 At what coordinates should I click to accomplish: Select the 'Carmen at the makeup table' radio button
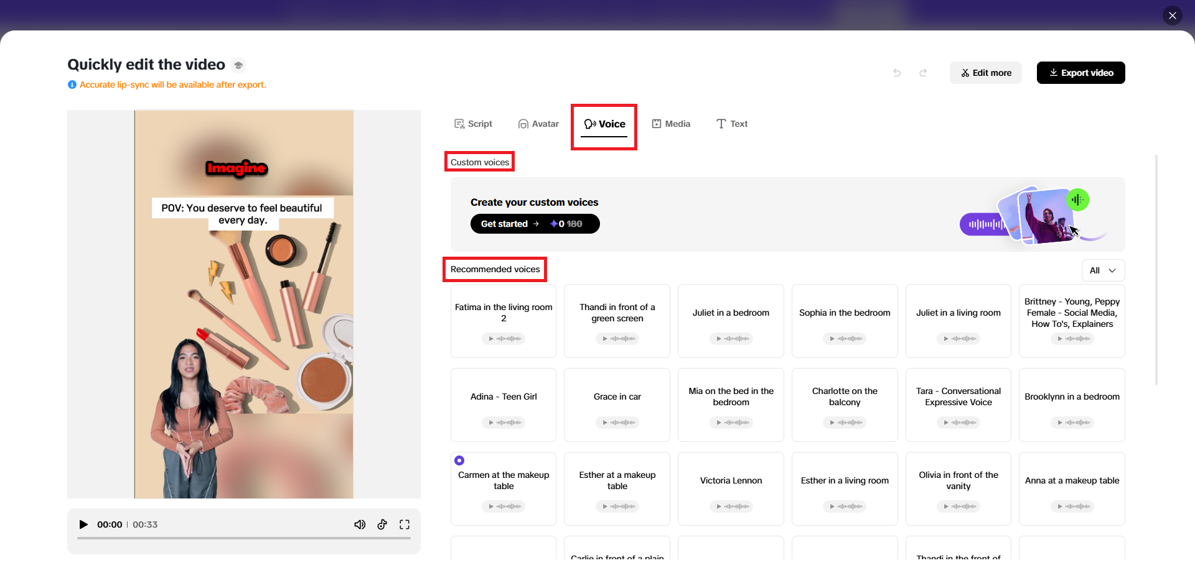pyautogui.click(x=459, y=460)
